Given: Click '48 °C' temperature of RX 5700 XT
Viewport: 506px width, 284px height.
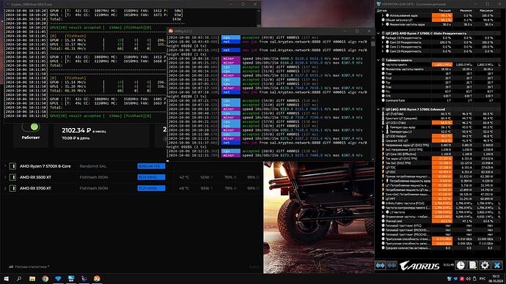Looking at the screenshot, I should click(x=184, y=188).
